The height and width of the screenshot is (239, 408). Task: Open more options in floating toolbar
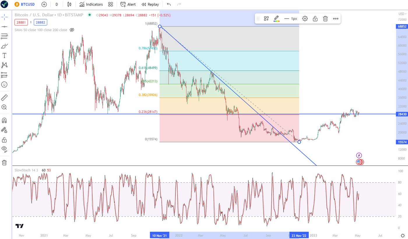(x=336, y=19)
